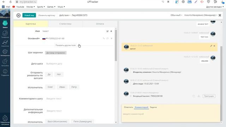Select the Ответить tab
The height and width of the screenshot is (127, 226).
[129, 107]
